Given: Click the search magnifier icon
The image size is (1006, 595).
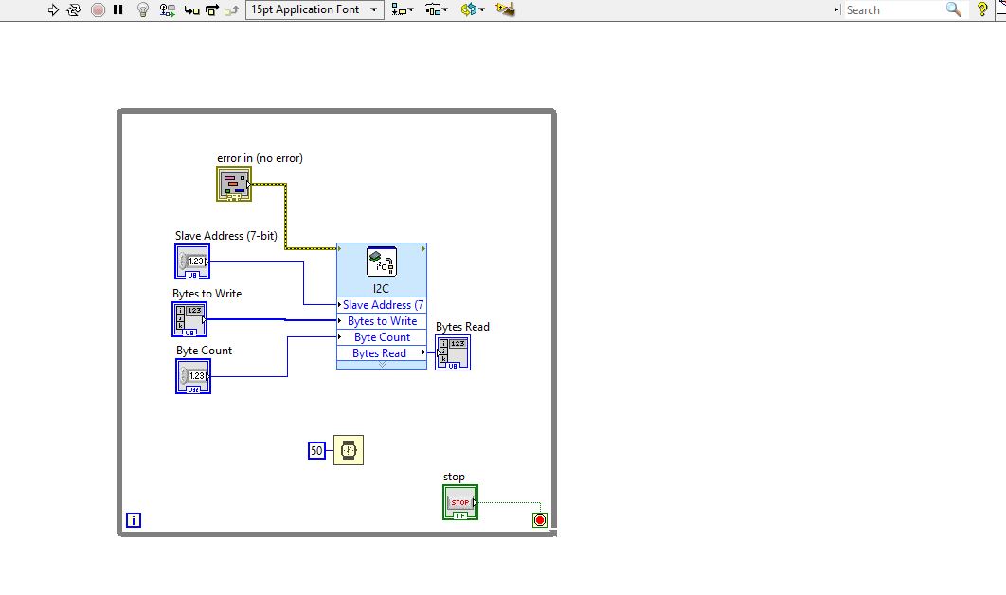Looking at the screenshot, I should pyautogui.click(x=953, y=9).
